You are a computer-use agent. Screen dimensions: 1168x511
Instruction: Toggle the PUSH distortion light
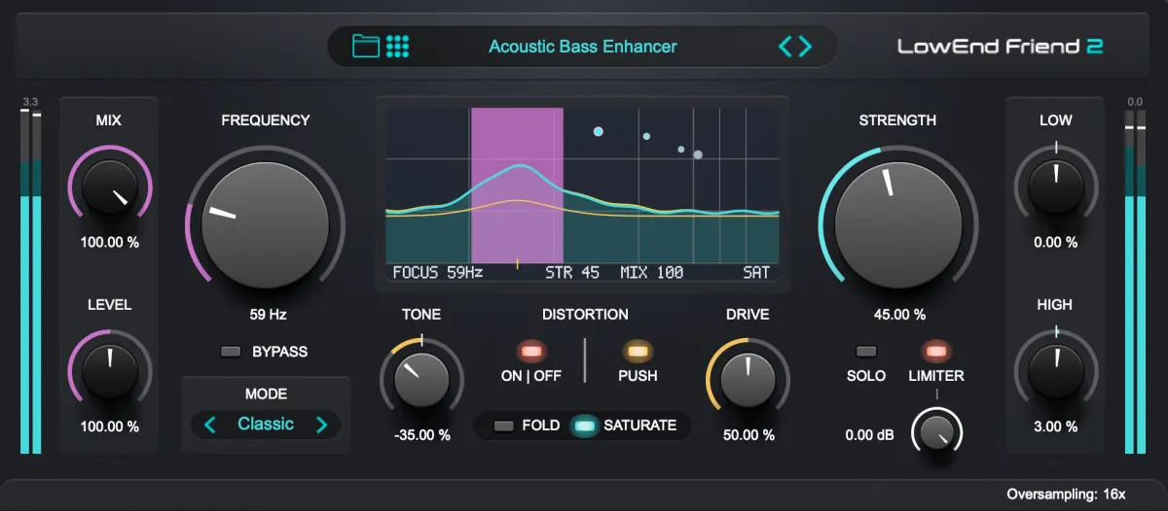(638, 351)
